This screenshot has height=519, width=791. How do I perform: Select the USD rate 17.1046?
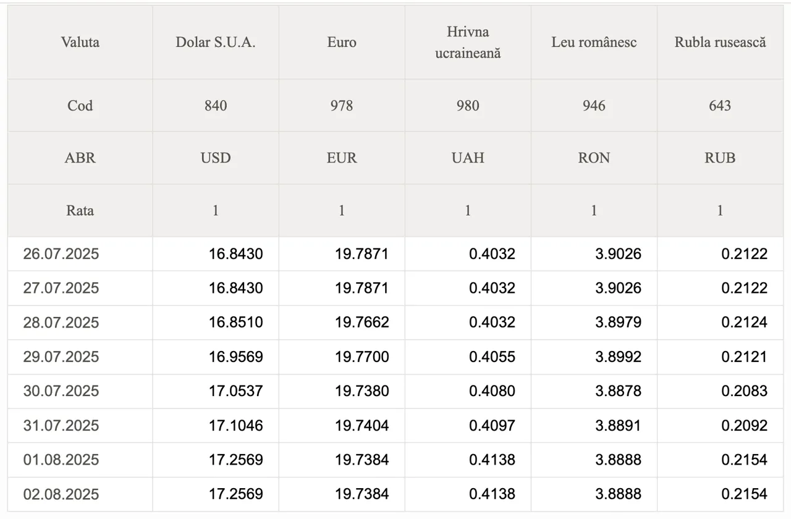click(235, 426)
